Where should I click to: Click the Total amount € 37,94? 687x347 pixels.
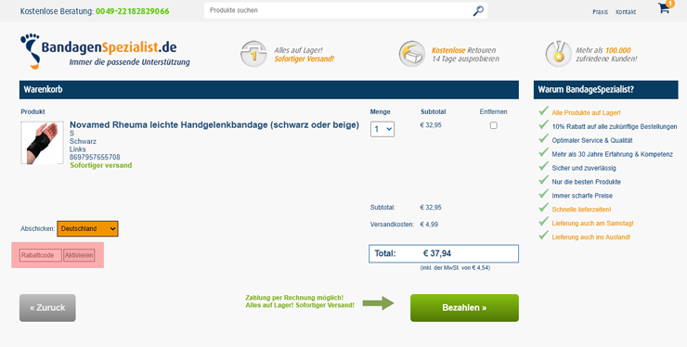[x=437, y=253]
